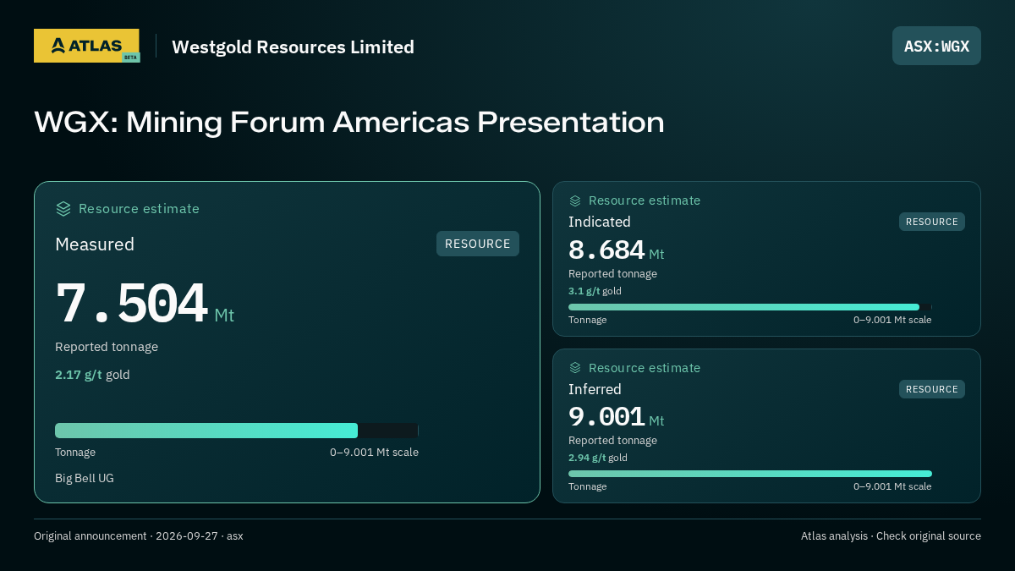Click the 2.94 g/t gold grade
The image size is (1015, 571).
point(598,458)
